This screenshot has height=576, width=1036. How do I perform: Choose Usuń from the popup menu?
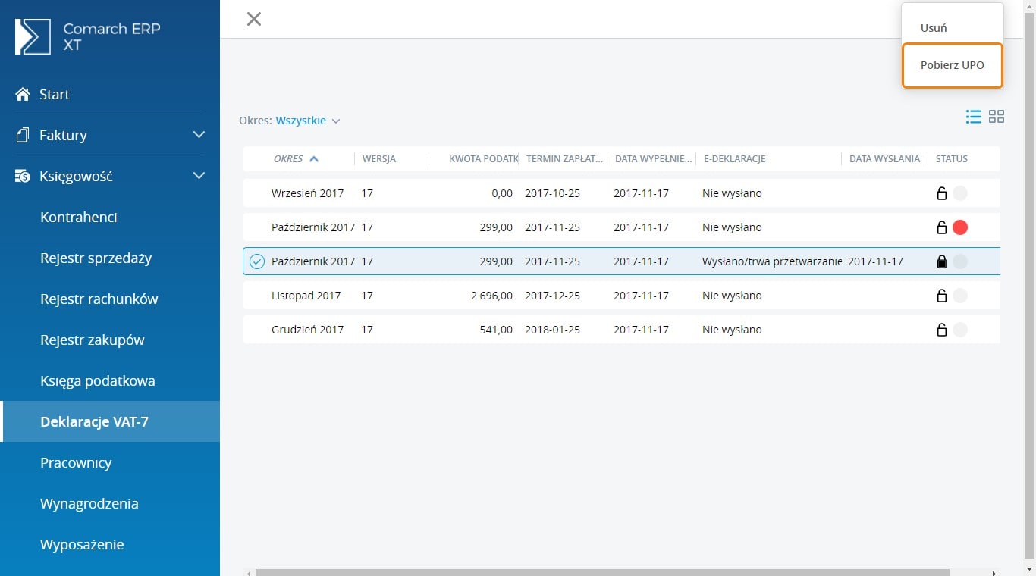coord(934,28)
